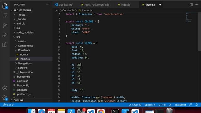Expand the Components folder

pyautogui.click(x=25, y=46)
